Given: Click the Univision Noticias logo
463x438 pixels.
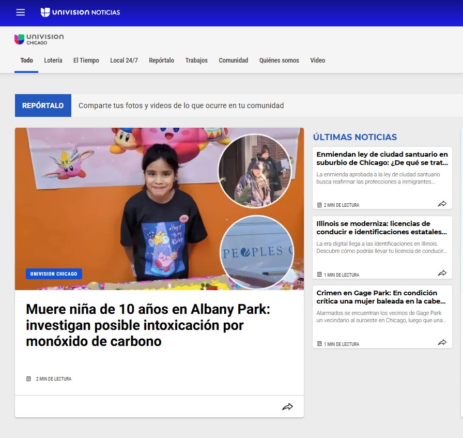Looking at the screenshot, I should click(80, 12).
